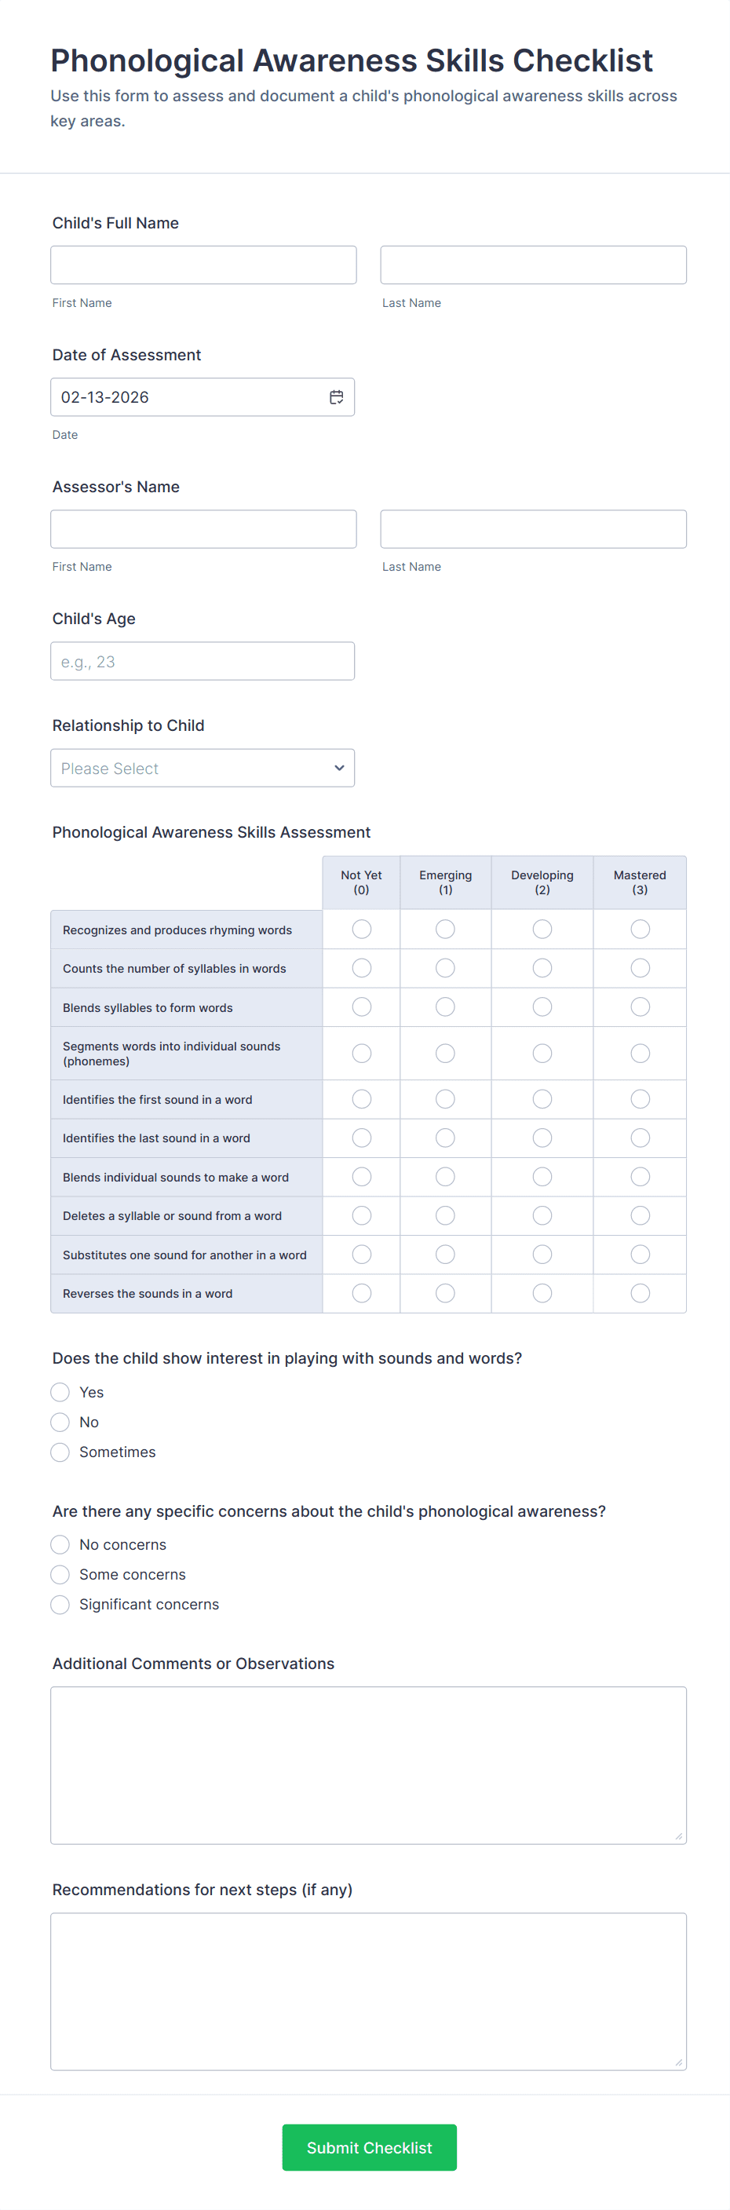The height and width of the screenshot is (2210, 730).
Task: Focus the Recommendations for next steps box
Action: point(368,1991)
